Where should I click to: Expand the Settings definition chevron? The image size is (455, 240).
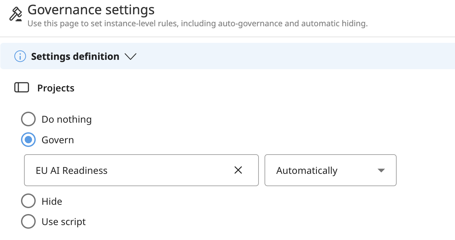[x=130, y=57]
